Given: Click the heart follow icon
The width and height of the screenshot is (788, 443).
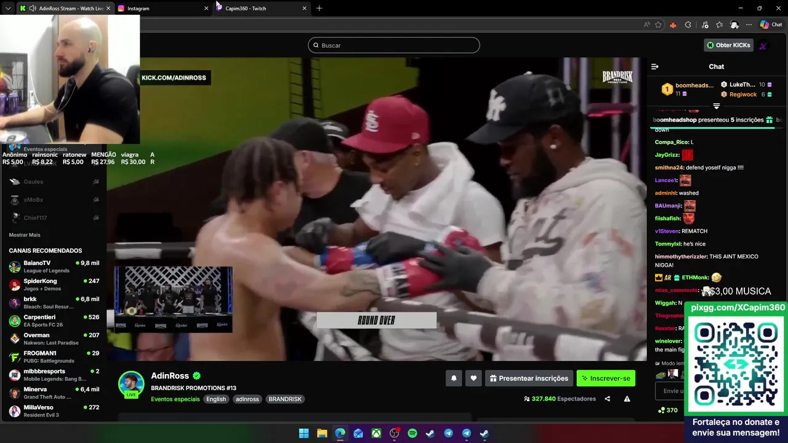Looking at the screenshot, I should [473, 378].
